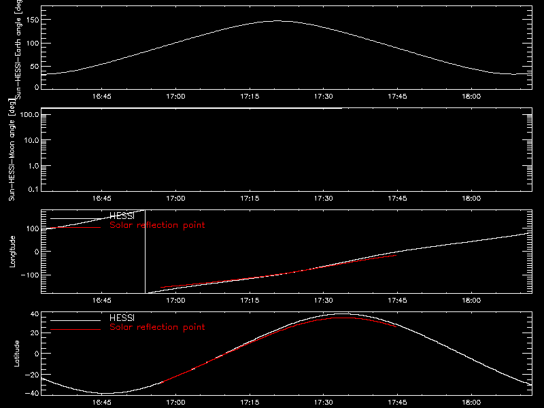Tap the 18:00 label under the Latitude plot
Image resolution: width=544 pixels, height=408 pixels.
[471, 403]
